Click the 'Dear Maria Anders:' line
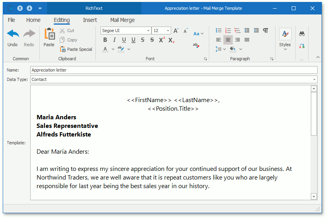The height and width of the screenshot is (219, 327). [x=63, y=152]
